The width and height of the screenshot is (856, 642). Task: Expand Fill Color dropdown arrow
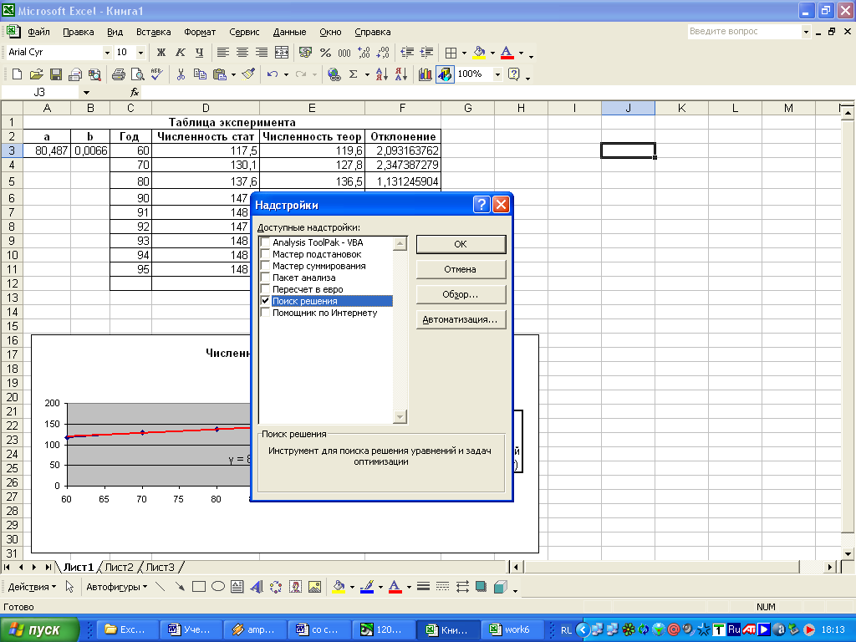pyautogui.click(x=492, y=53)
